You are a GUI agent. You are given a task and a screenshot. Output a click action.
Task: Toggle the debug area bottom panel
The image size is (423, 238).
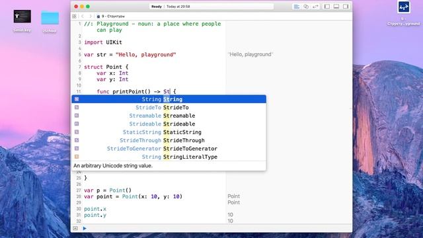point(336,7)
